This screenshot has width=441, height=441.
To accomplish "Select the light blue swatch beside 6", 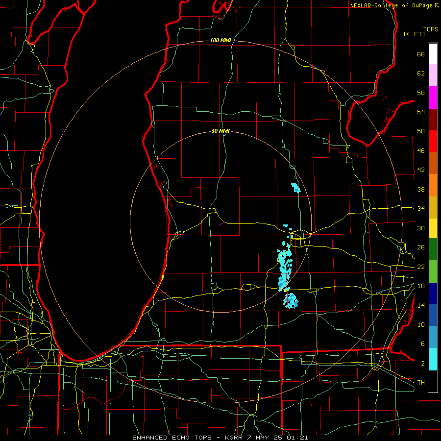I will coord(433,337).
